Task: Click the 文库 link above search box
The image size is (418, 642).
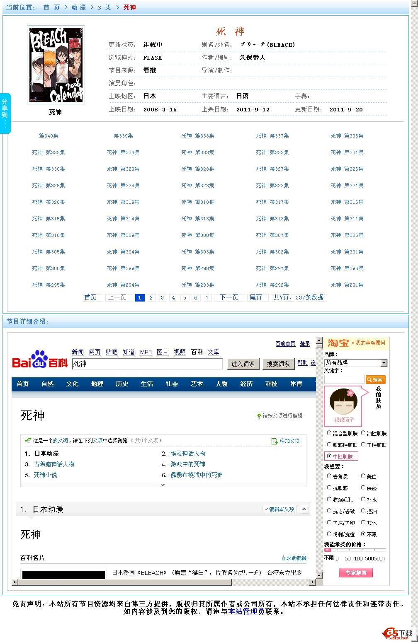Action: pyautogui.click(x=214, y=352)
